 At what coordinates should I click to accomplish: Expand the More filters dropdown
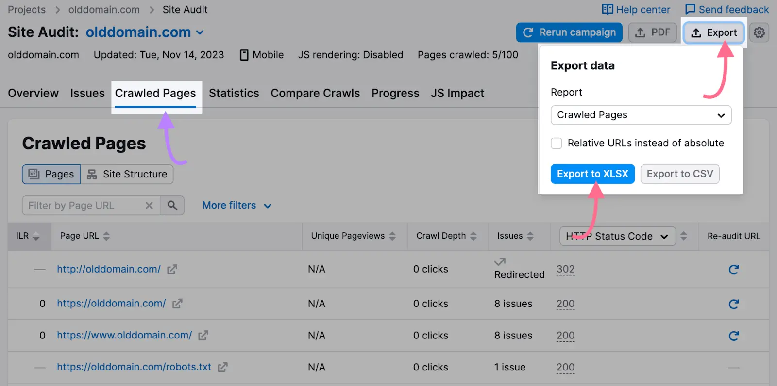pos(236,206)
